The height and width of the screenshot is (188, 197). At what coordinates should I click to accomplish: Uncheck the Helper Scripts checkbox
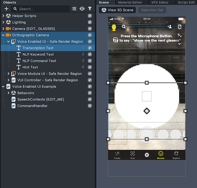pyautogui.click(x=90, y=16)
